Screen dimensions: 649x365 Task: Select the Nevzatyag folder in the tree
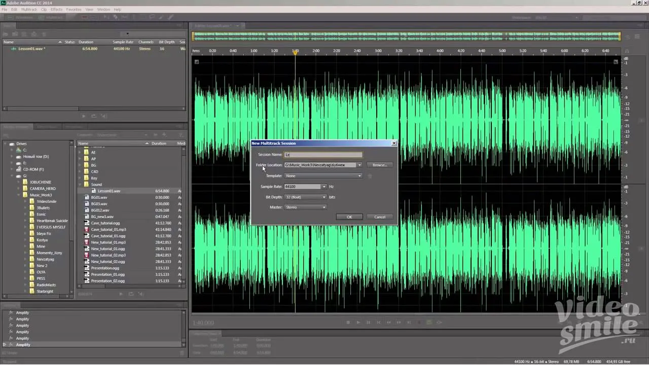point(45,259)
